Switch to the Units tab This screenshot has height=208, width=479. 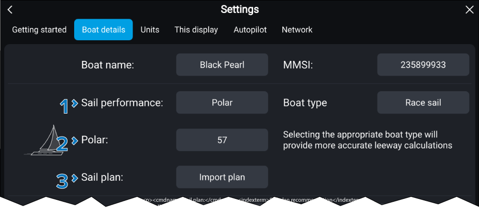[x=150, y=30]
